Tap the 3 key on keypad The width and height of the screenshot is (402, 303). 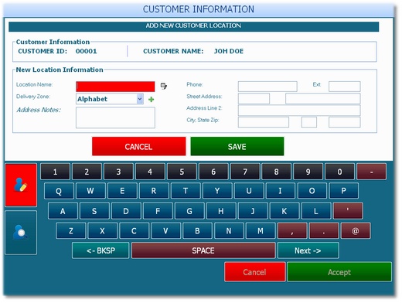118,172
